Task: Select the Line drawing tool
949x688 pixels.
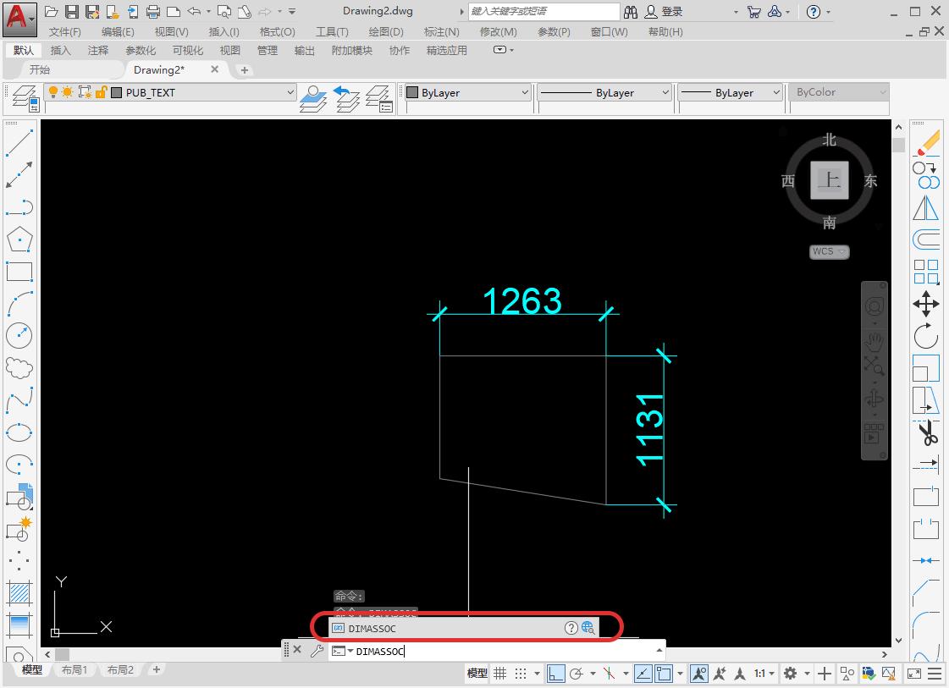Action: point(19,141)
